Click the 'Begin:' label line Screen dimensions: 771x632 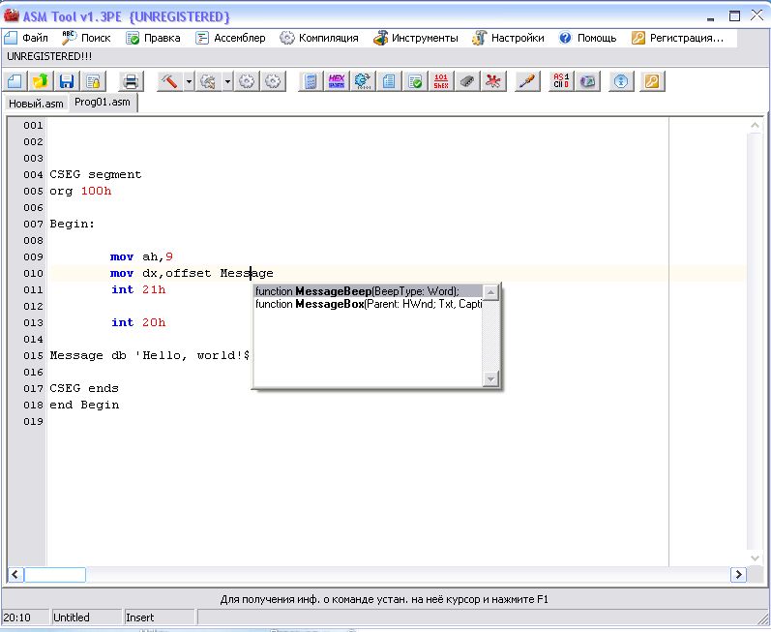[73, 225]
